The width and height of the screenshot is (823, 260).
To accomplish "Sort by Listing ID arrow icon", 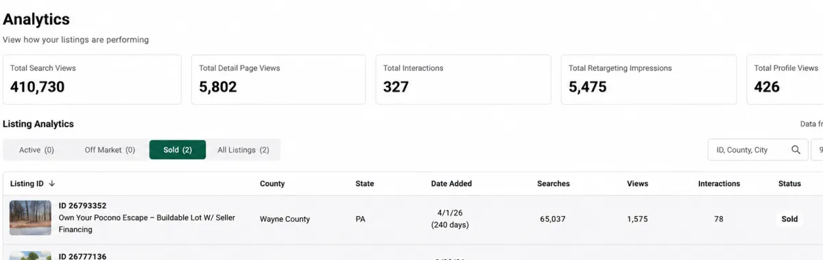I will pos(52,183).
